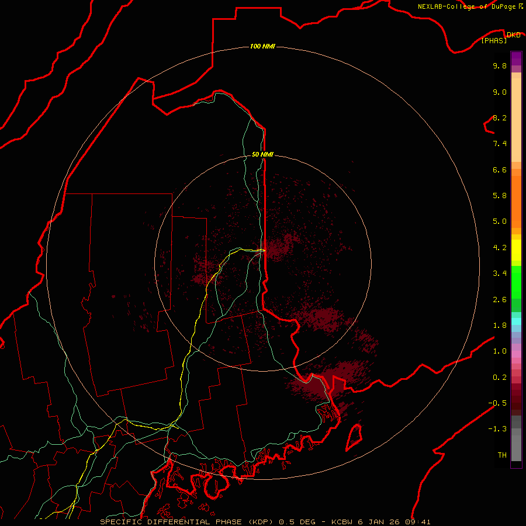Click the TH threshold label

coord(502,455)
